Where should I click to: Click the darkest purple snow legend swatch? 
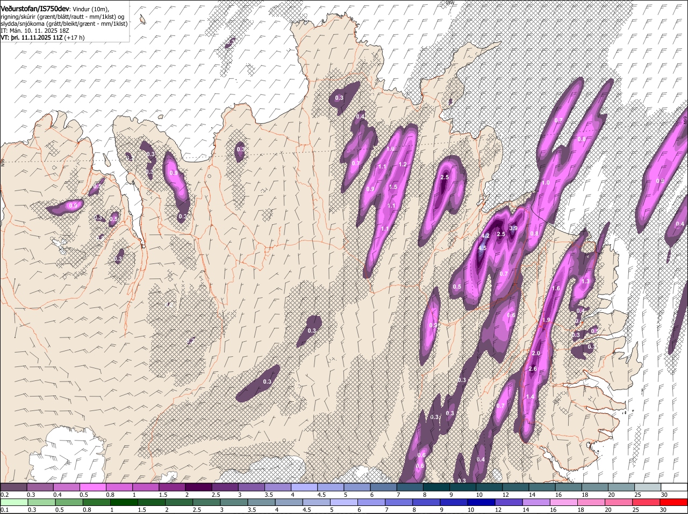click(x=199, y=487)
